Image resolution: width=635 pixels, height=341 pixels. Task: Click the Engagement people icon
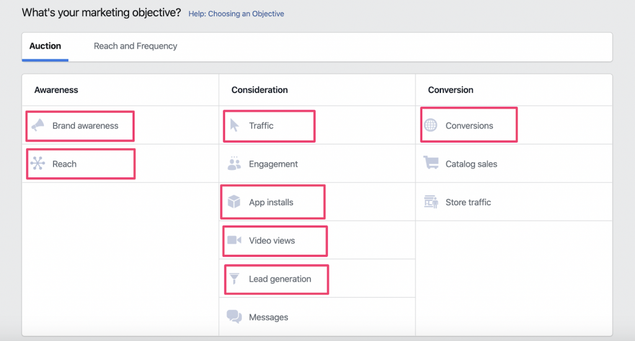point(234,164)
